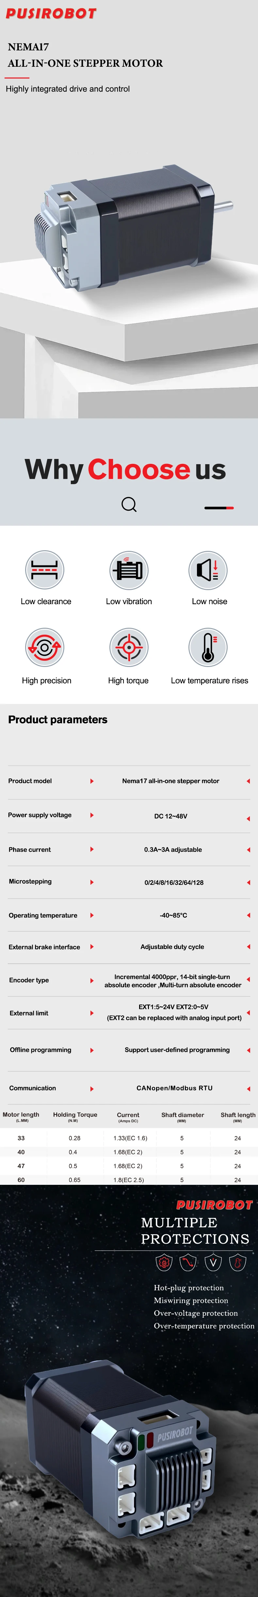Click the Low clearance icon
The image size is (258, 1597).
point(44,570)
